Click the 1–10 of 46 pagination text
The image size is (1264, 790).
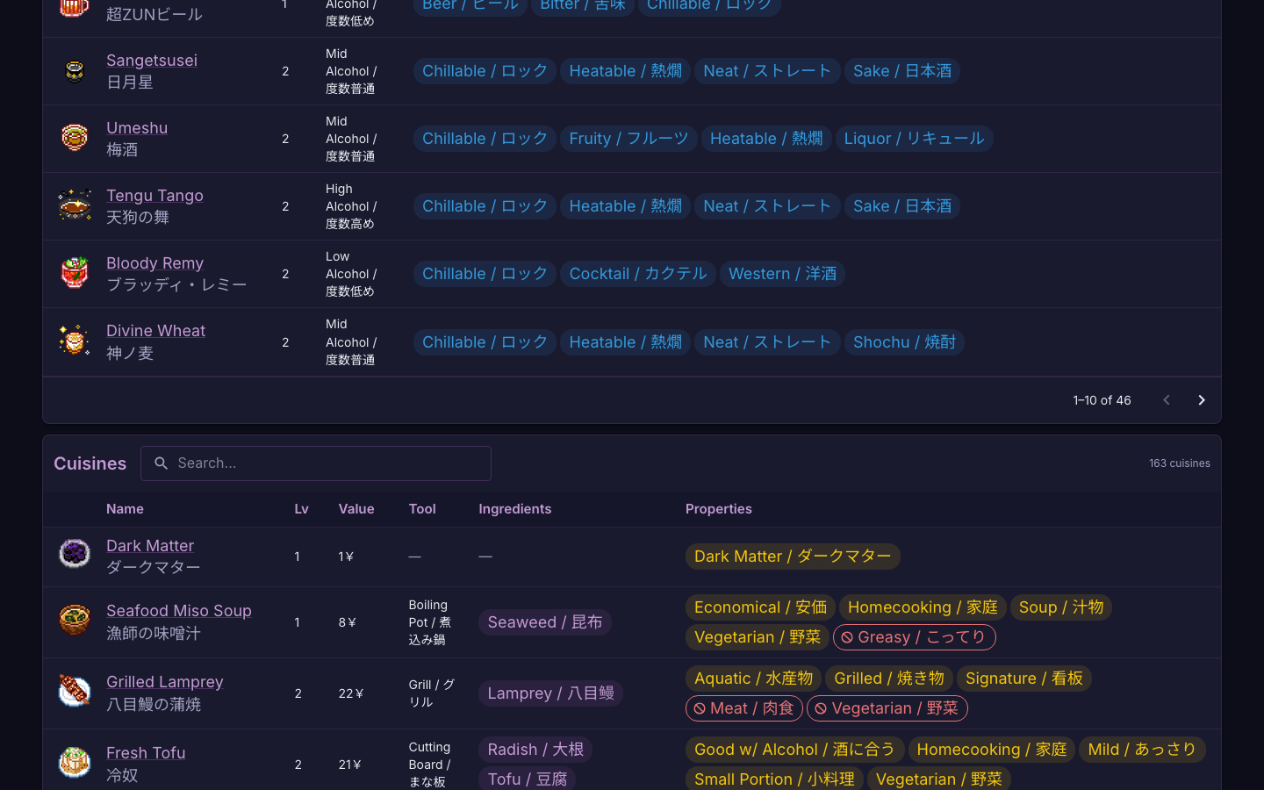coord(1102,400)
